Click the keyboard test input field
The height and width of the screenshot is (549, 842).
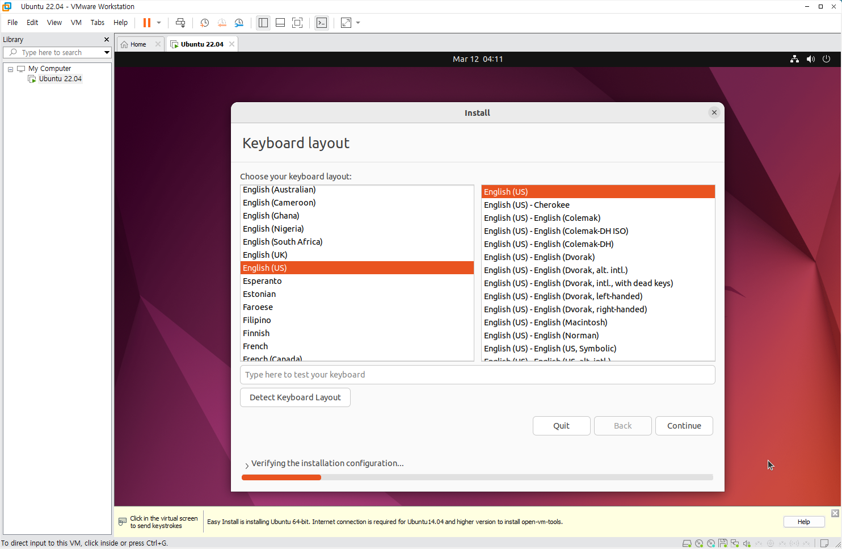(477, 375)
